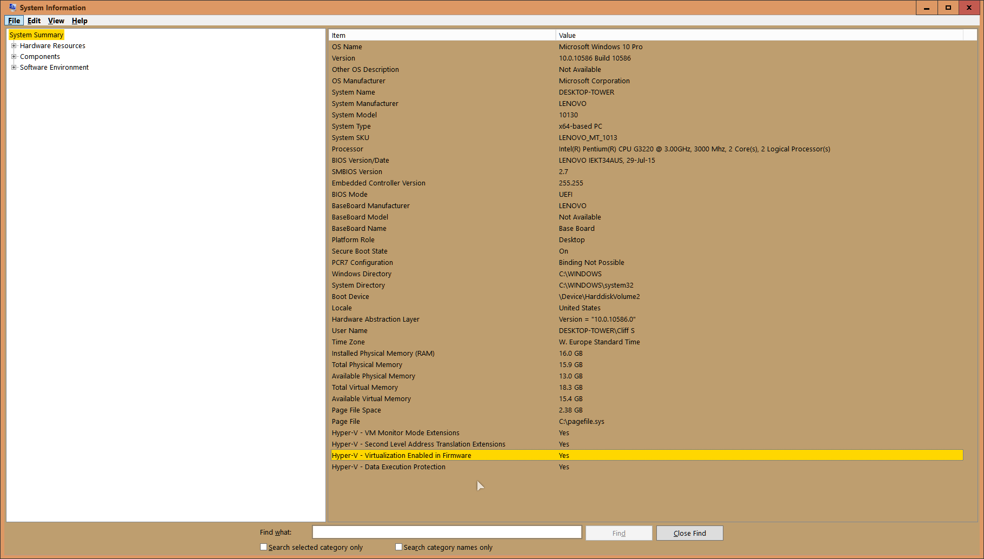Select the Secure Boot State row
The width and height of the screenshot is (984, 559).
[647, 251]
